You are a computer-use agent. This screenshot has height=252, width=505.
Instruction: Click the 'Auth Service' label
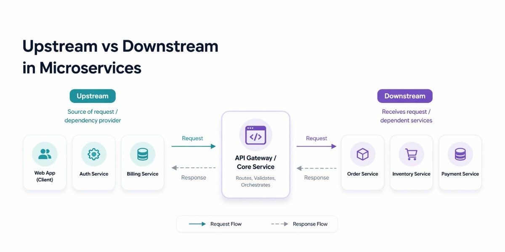point(94,174)
